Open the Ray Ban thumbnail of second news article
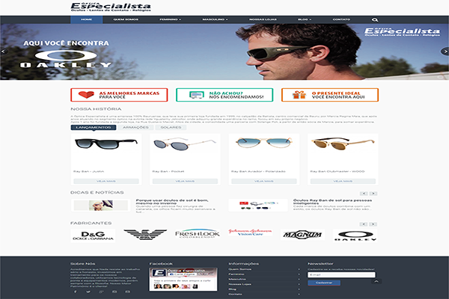The height and width of the screenshot is (299, 449). coord(258,205)
